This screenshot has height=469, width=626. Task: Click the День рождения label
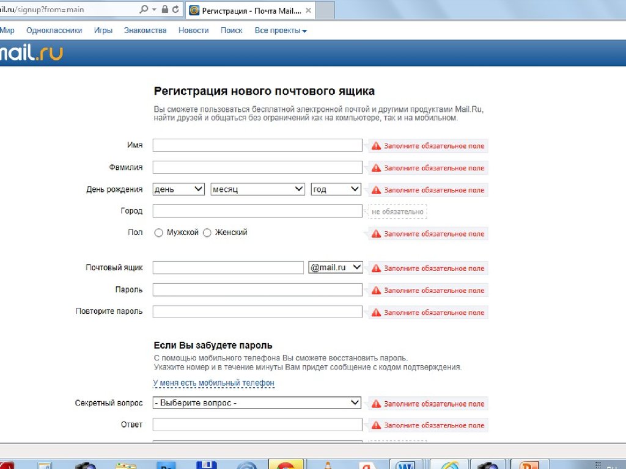[x=114, y=189]
